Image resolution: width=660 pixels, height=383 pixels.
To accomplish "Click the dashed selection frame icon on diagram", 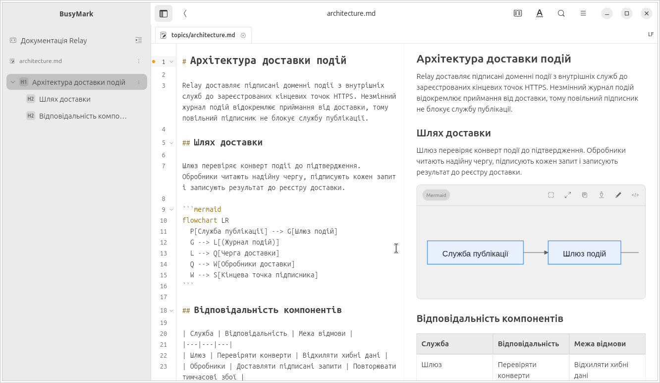I will click(x=551, y=195).
